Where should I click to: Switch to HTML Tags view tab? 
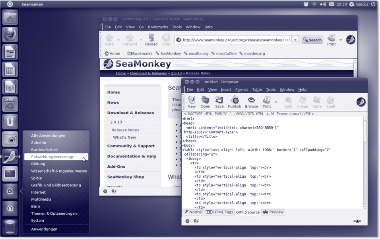point(219,212)
